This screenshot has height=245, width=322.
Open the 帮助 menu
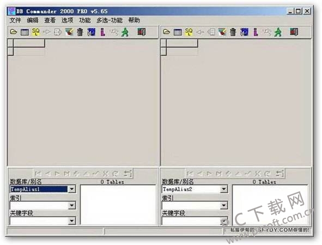click(x=134, y=20)
